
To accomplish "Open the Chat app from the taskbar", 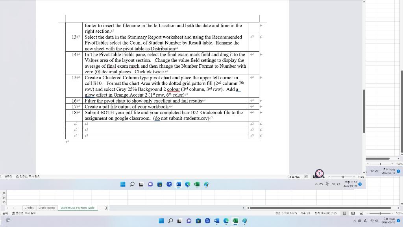I will [x=189, y=221].
